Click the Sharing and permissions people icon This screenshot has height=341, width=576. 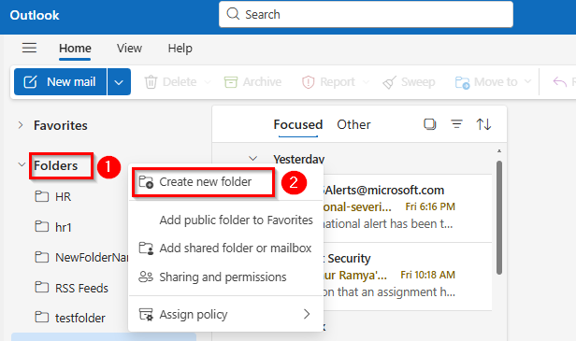pyautogui.click(x=146, y=277)
